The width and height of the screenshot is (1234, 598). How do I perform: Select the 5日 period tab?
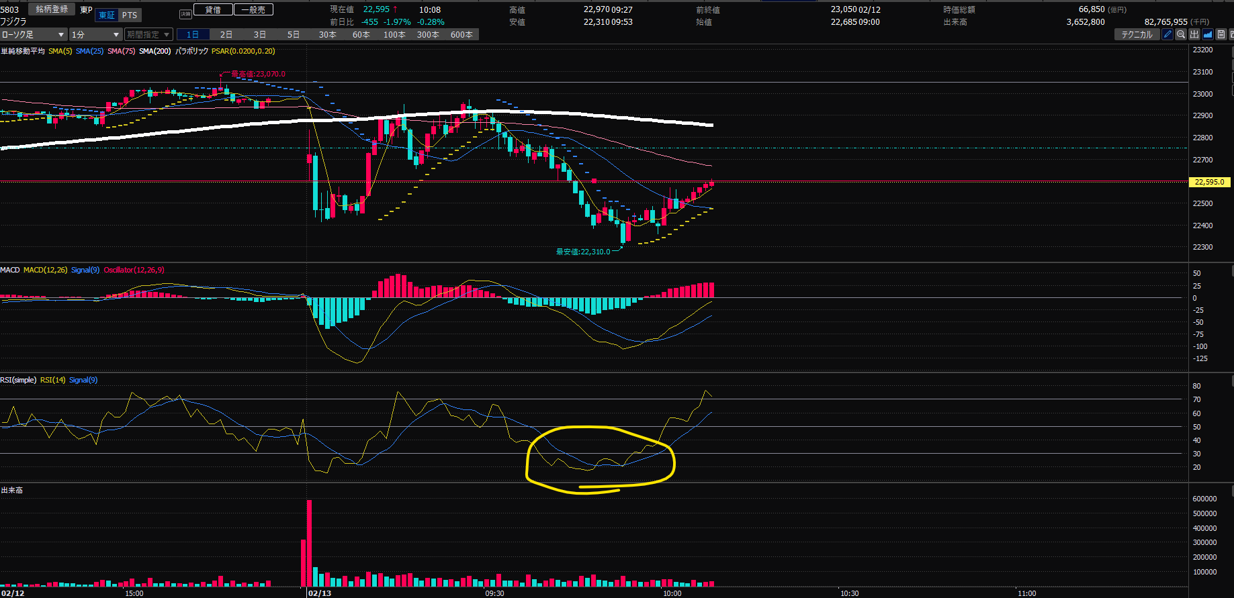click(x=294, y=34)
